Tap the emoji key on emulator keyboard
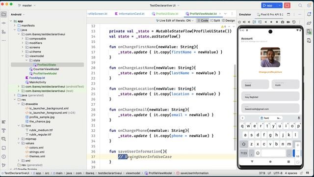This screenshot has height=177, width=314. (x=258, y=153)
